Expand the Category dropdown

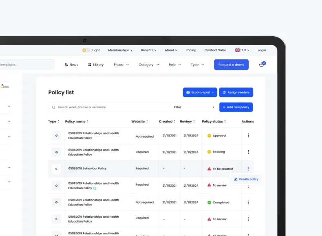[149, 65]
